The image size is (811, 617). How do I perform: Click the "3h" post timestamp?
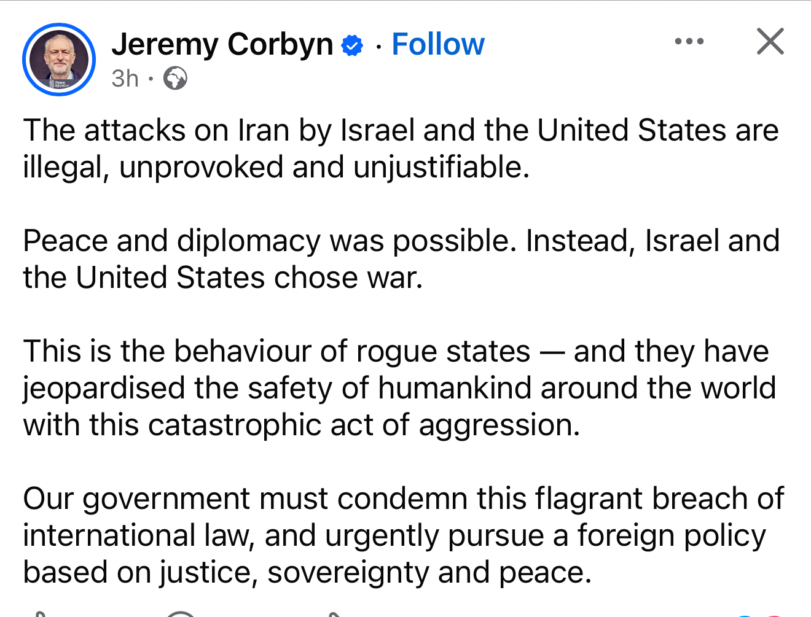click(125, 79)
